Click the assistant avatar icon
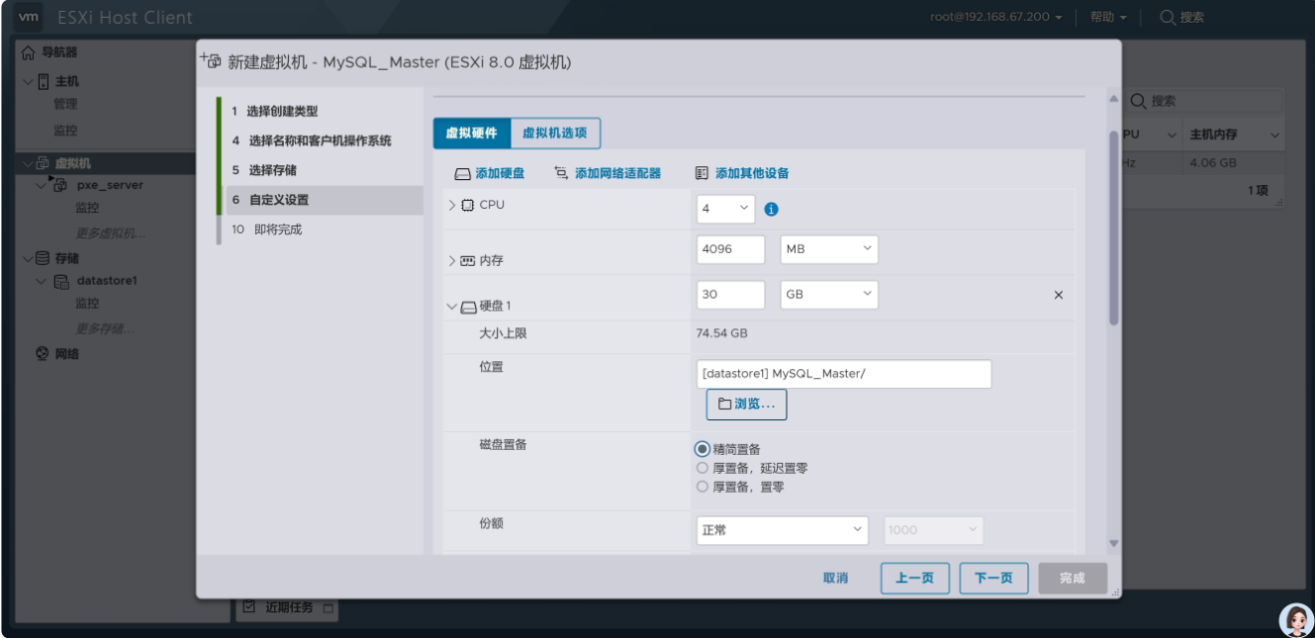 pos(1295,620)
